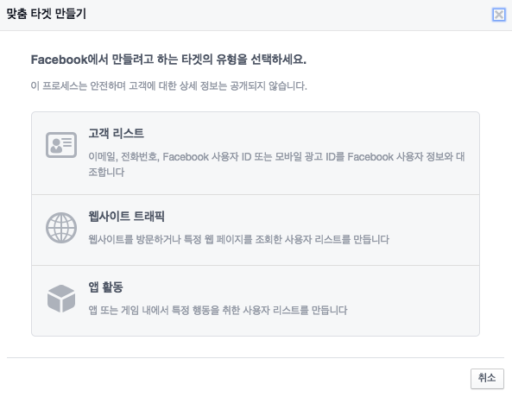
Task: Close the 맞춤 타겟 만들기 dialog
Action: 498,15
